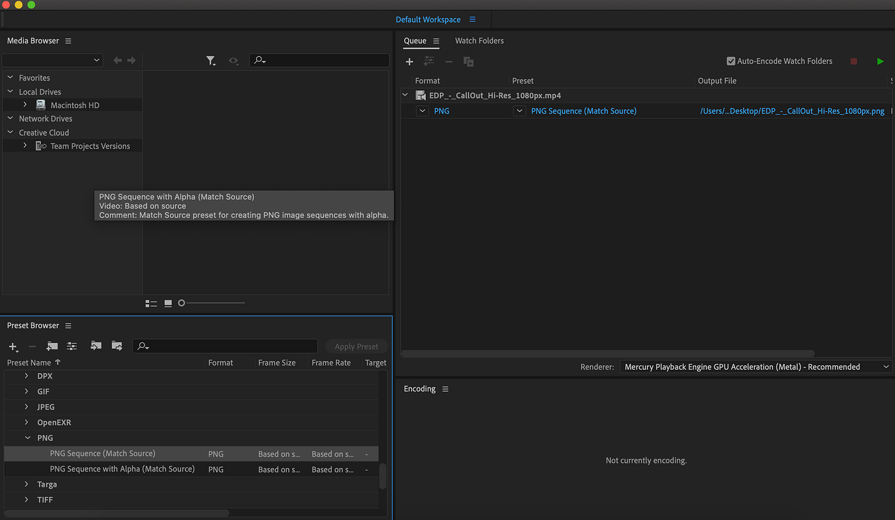Switch Media Browser to thumbnail view

[167, 303]
